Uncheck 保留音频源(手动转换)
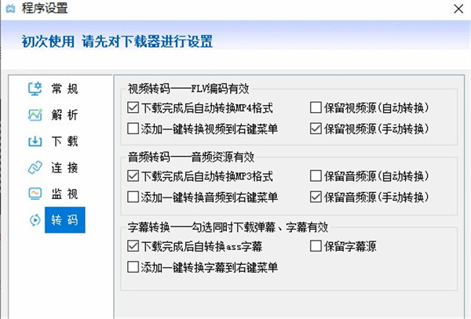This screenshot has height=319, width=471. (316, 197)
